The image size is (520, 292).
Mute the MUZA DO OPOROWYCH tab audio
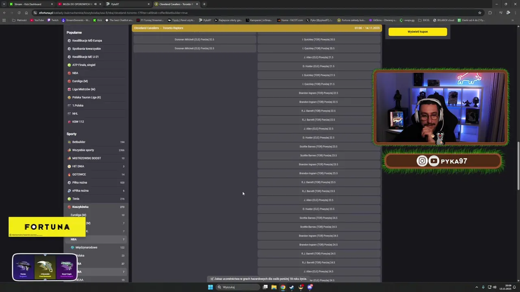pos(95,4)
